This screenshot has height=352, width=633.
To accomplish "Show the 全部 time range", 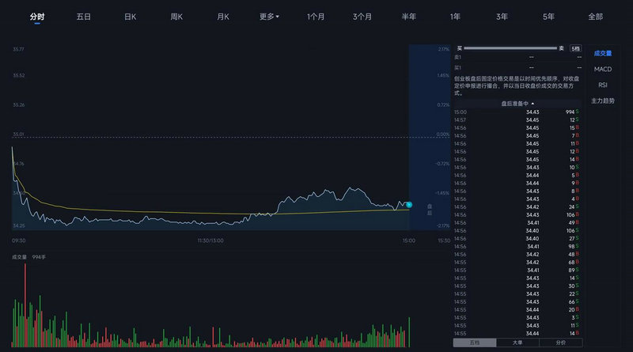I will click(595, 17).
